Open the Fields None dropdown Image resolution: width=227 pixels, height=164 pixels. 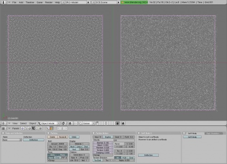click(12, 140)
